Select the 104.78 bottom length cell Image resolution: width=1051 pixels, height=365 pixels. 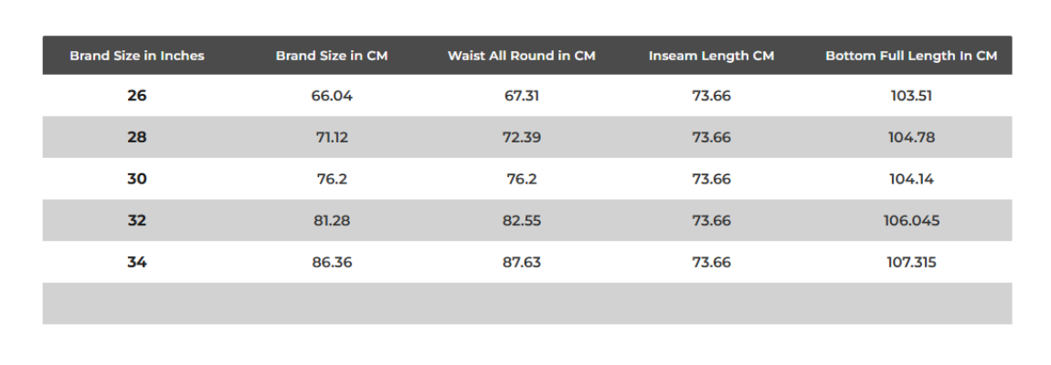tap(911, 138)
